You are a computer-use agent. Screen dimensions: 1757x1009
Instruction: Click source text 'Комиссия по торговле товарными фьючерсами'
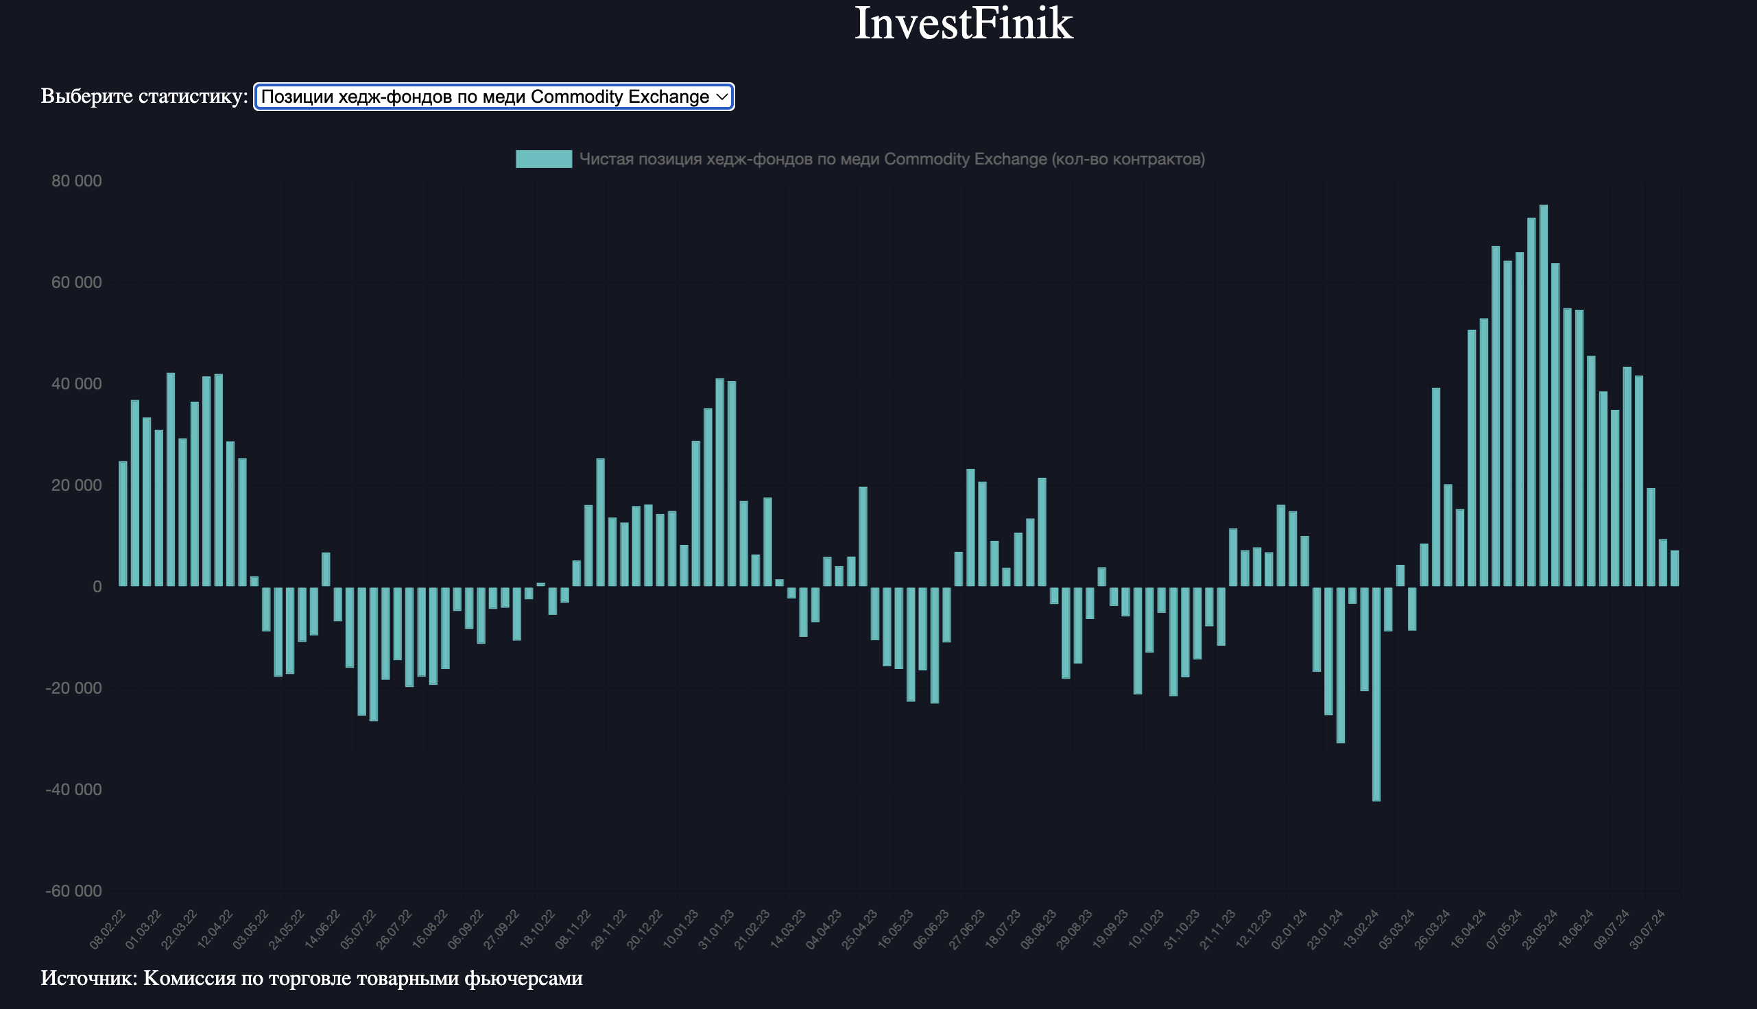363,978
